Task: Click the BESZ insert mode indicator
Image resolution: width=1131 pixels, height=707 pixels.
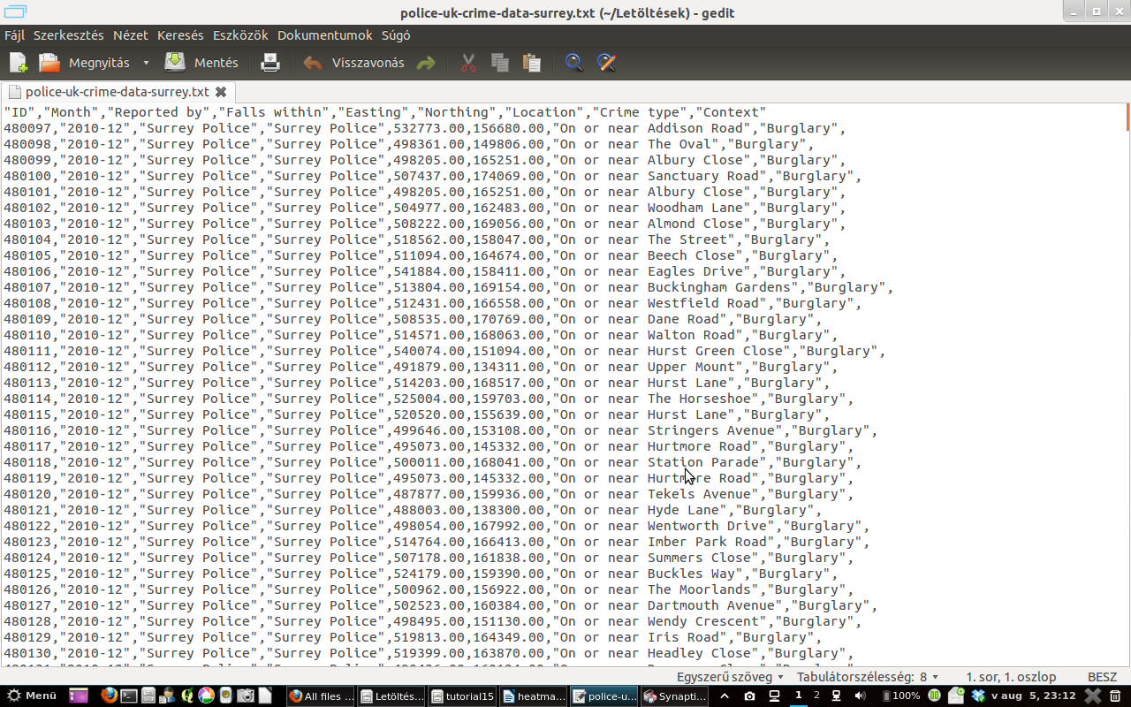Action: (x=1102, y=676)
